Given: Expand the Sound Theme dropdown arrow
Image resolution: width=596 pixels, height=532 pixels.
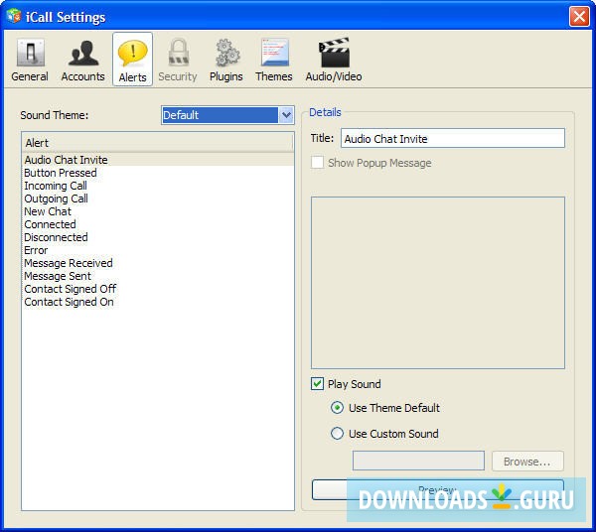Looking at the screenshot, I should (286, 115).
